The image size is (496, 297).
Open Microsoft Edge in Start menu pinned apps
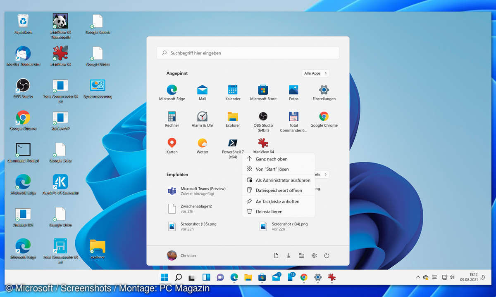(x=172, y=93)
